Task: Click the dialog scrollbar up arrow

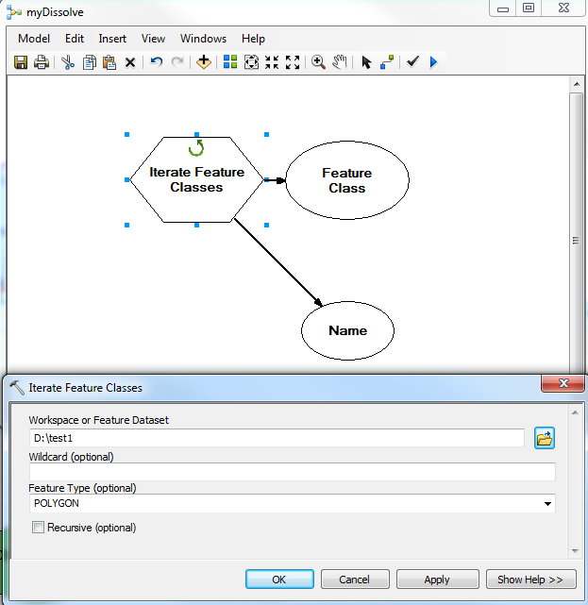Action: point(575,412)
